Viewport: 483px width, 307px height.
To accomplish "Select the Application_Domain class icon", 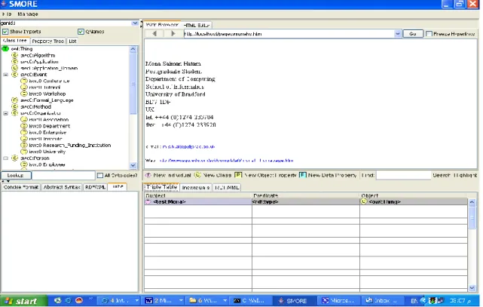I will pos(15,68).
